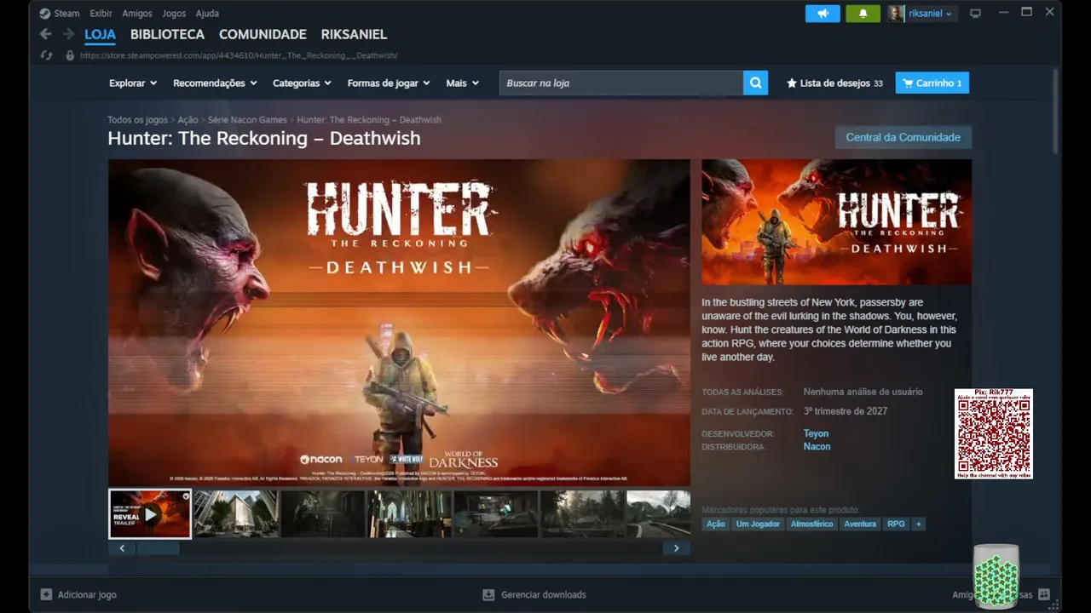Click the star icon of Lista de desejos
The image size is (1091, 613).
click(x=791, y=83)
